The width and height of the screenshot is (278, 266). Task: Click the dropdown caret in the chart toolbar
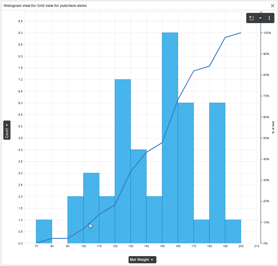260,18
